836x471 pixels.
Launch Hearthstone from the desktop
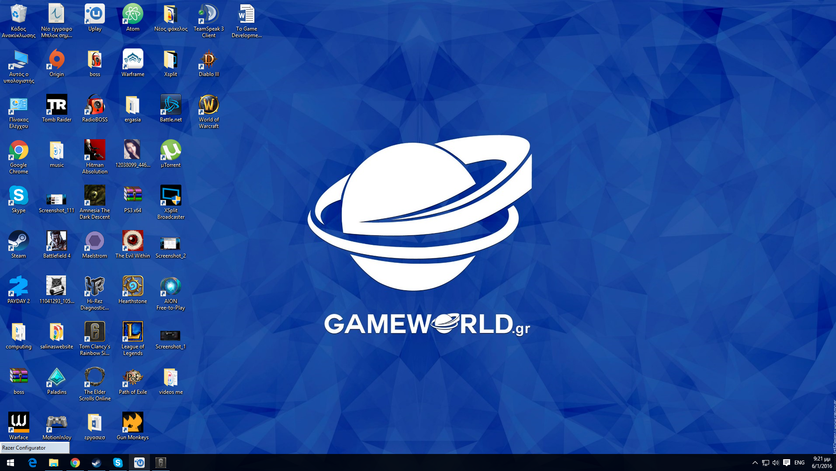[x=132, y=290]
